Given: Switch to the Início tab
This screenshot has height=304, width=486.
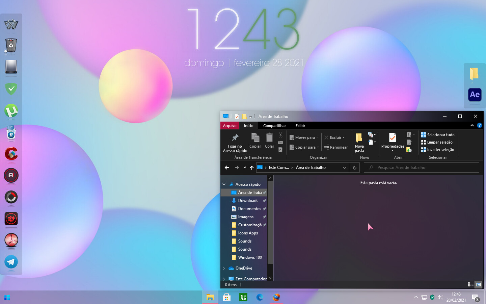Looking at the screenshot, I should 249,126.
